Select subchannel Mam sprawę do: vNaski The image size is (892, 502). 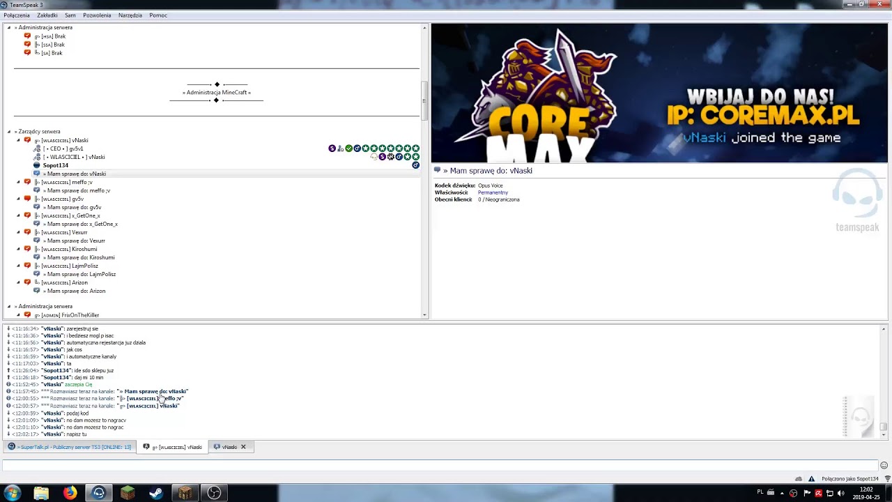click(75, 174)
